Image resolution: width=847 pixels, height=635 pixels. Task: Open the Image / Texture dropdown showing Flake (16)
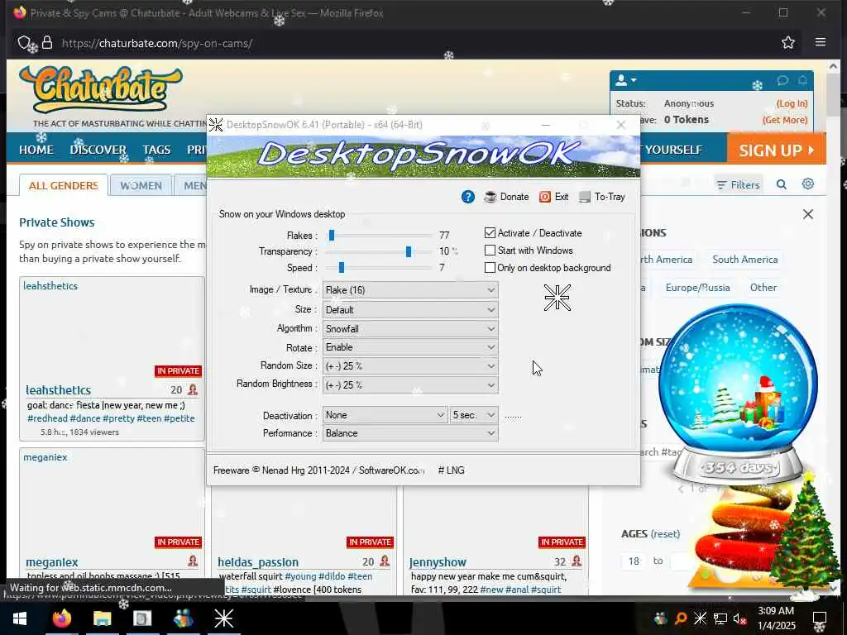click(x=410, y=290)
